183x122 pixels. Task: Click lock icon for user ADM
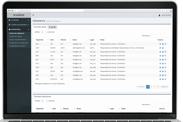163,48
